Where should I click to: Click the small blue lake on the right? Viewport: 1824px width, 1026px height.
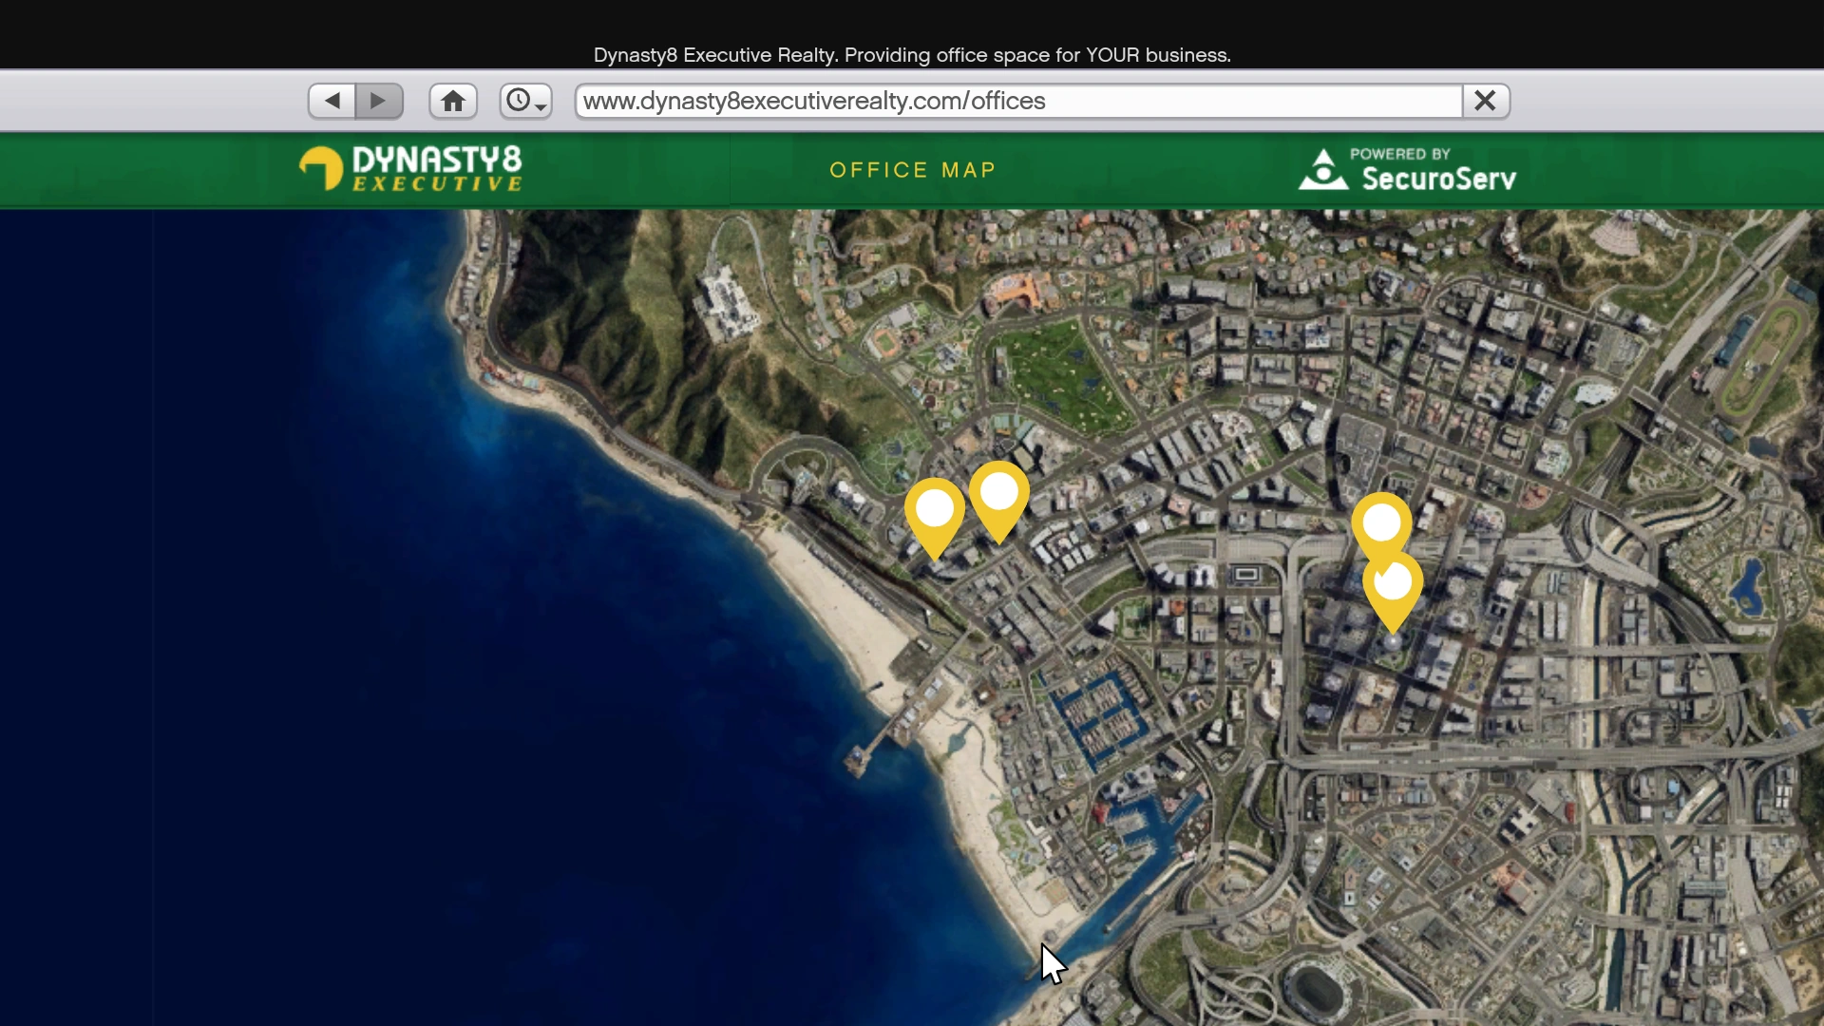point(1748,584)
